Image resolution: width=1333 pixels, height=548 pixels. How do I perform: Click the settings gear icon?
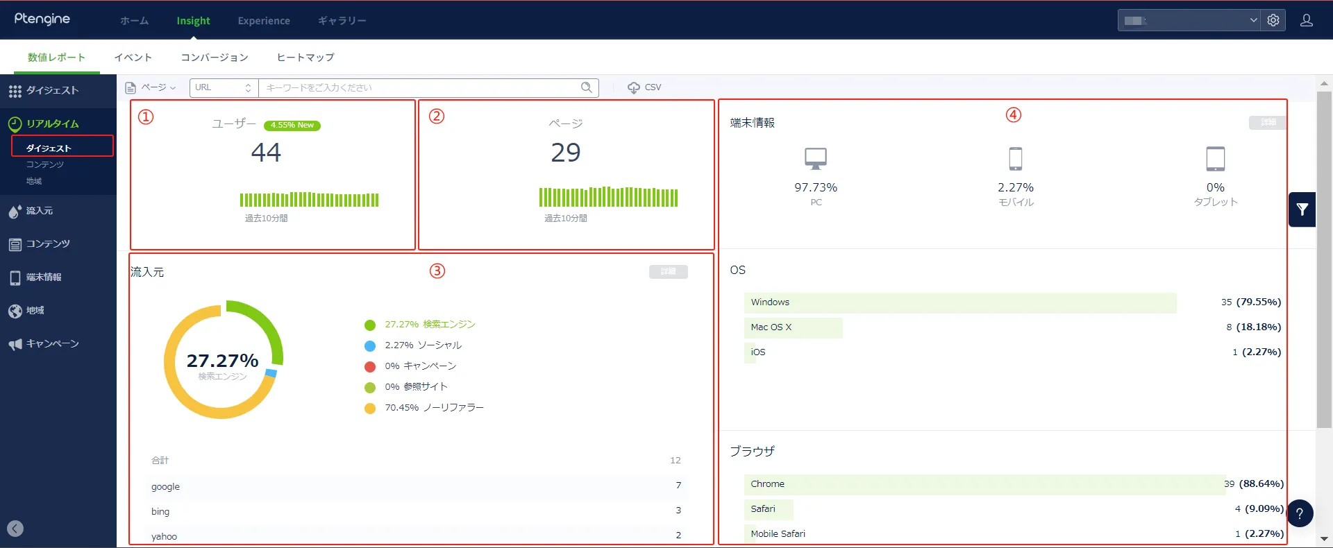[x=1273, y=20]
